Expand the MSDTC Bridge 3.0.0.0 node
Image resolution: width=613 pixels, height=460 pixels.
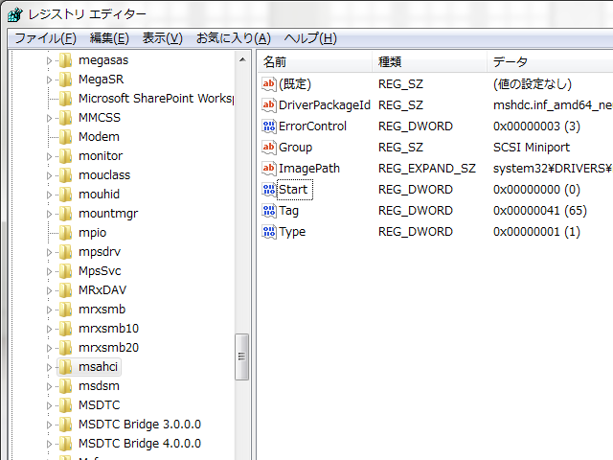click(49, 425)
